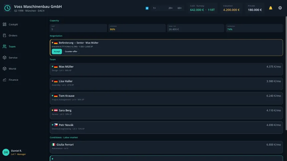Select the Tom Krause team row
287x161 pixels.
coord(166,98)
